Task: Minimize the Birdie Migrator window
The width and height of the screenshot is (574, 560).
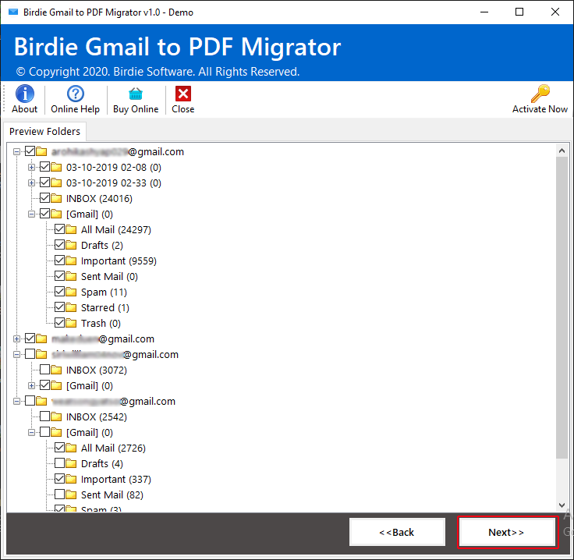Action: click(484, 12)
